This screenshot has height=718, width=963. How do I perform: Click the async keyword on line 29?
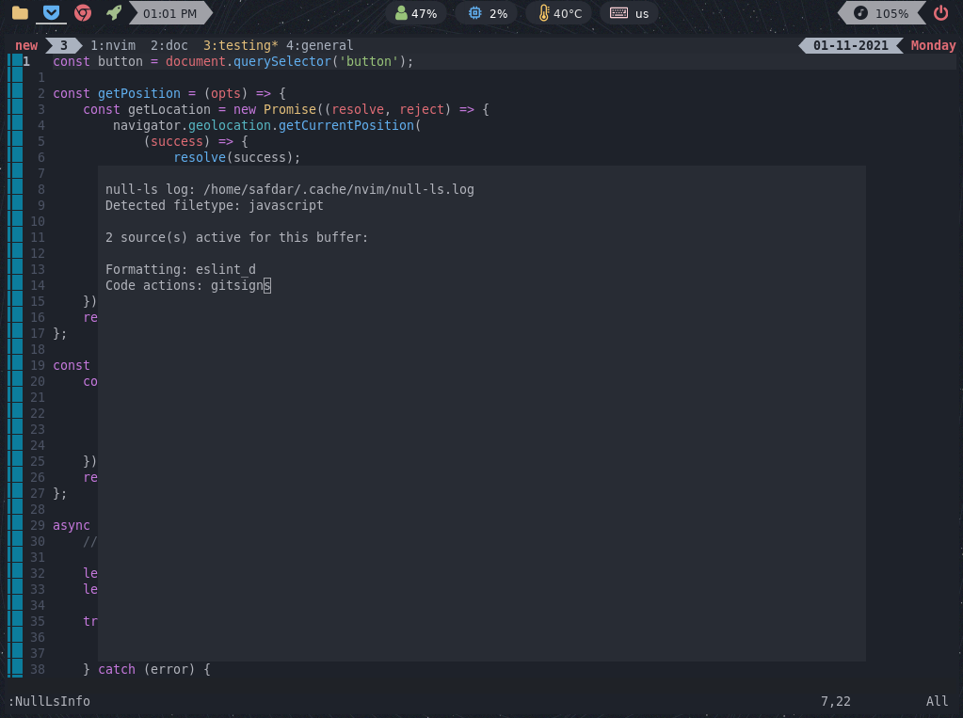click(72, 525)
